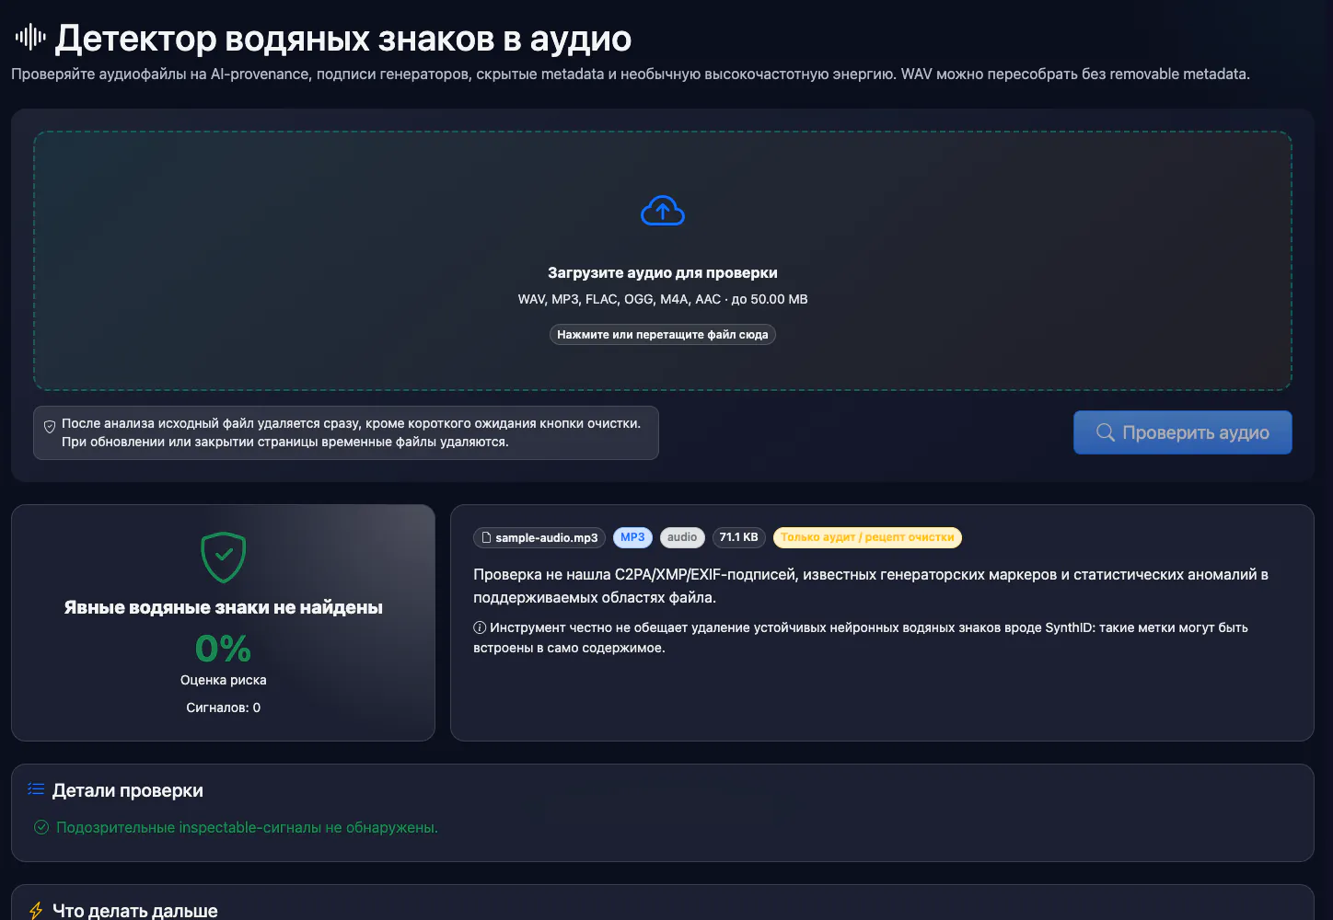The height and width of the screenshot is (920, 1333).
Task: Click the sample-audio.mp3 file name chip
Action: pos(539,537)
